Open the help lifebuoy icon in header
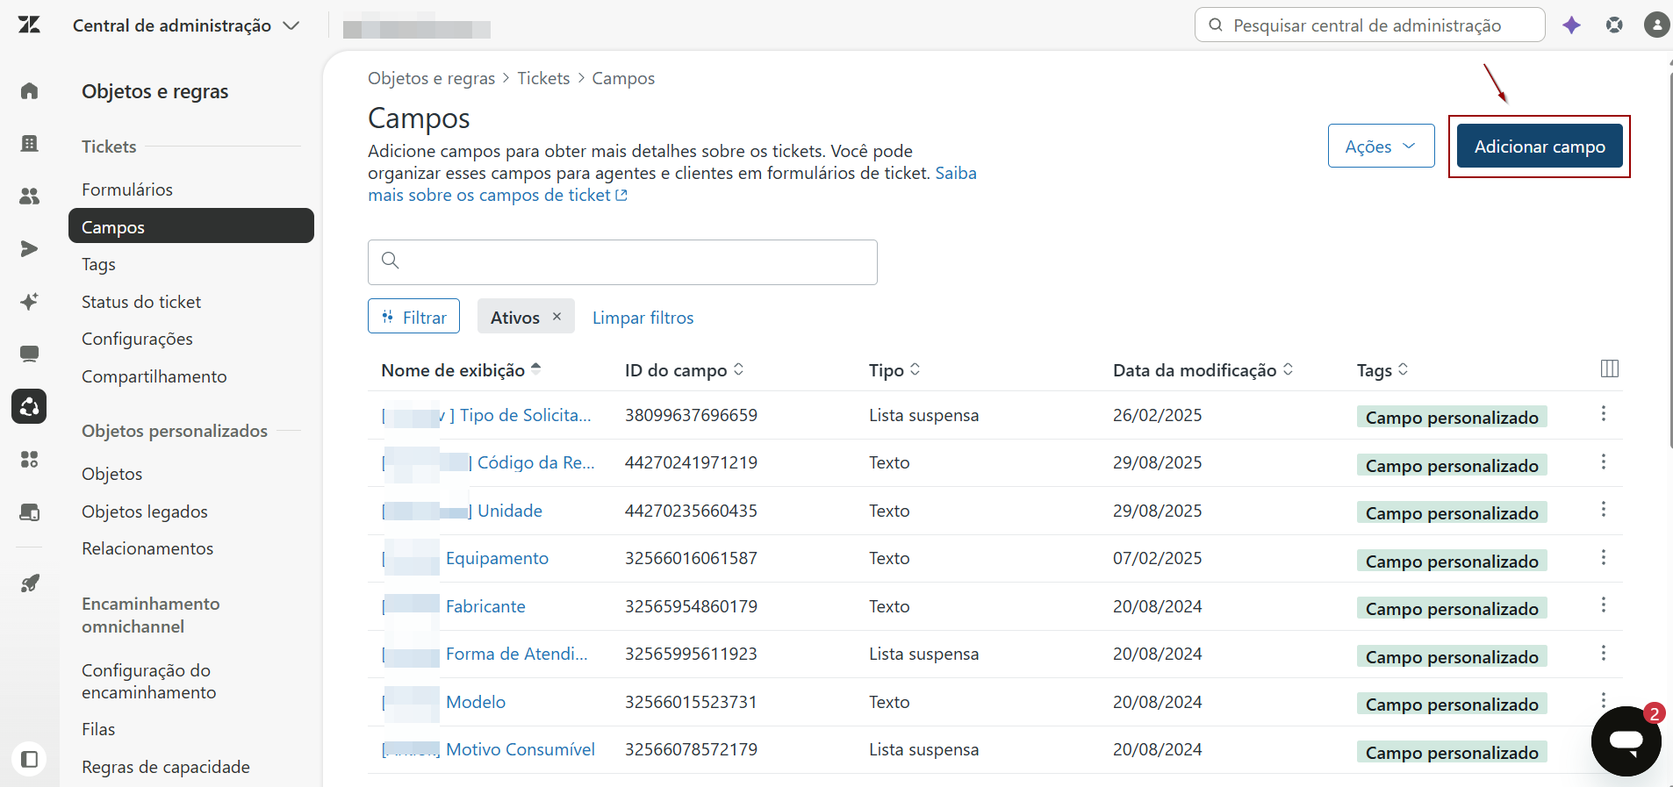This screenshot has height=787, width=1673. [1614, 25]
